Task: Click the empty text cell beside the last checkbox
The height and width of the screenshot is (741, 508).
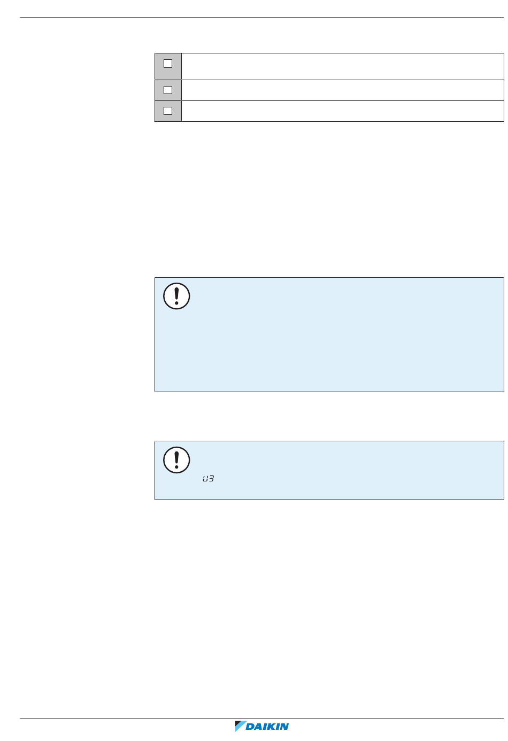Action: [x=342, y=111]
